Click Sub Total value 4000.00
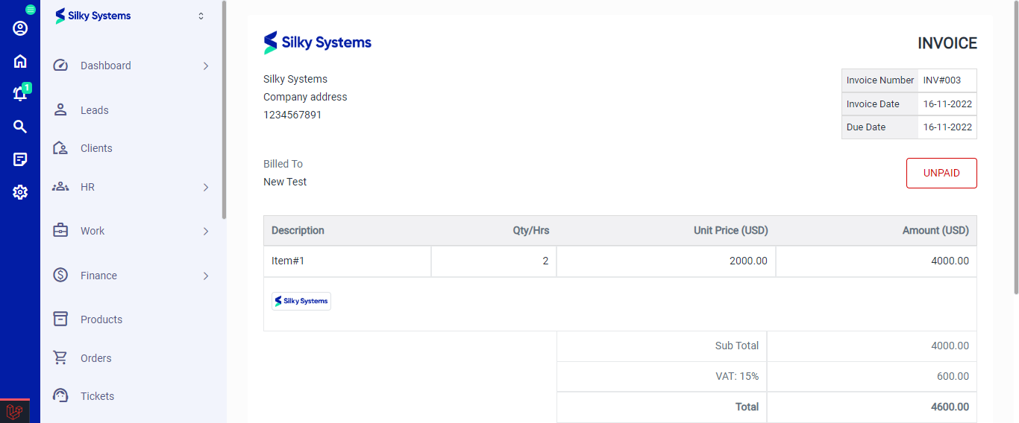The width and height of the screenshot is (1019, 423). pyautogui.click(x=950, y=346)
